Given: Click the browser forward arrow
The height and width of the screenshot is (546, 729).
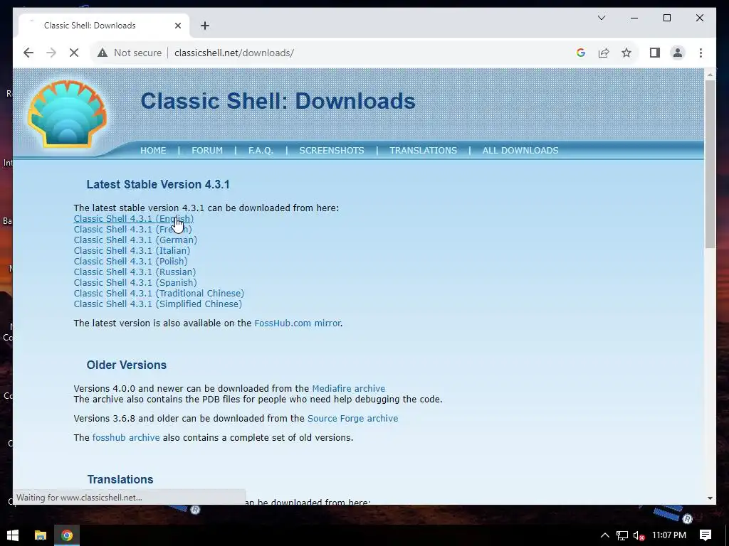Looking at the screenshot, I should pos(51,53).
